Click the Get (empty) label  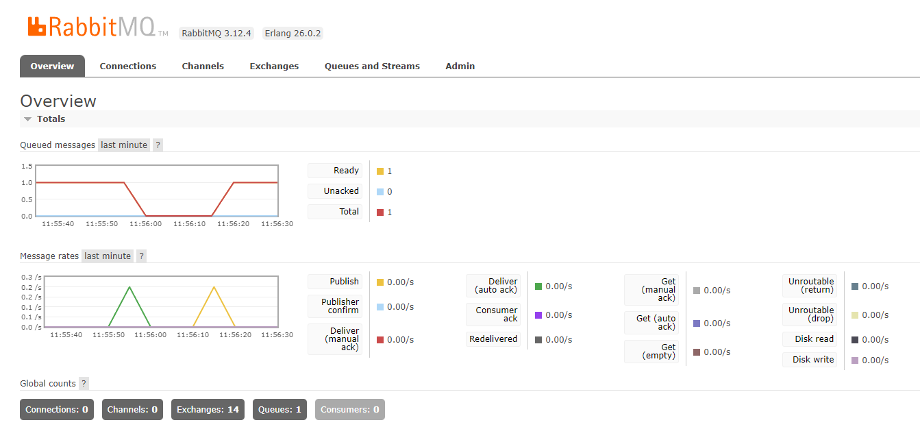[651, 352]
